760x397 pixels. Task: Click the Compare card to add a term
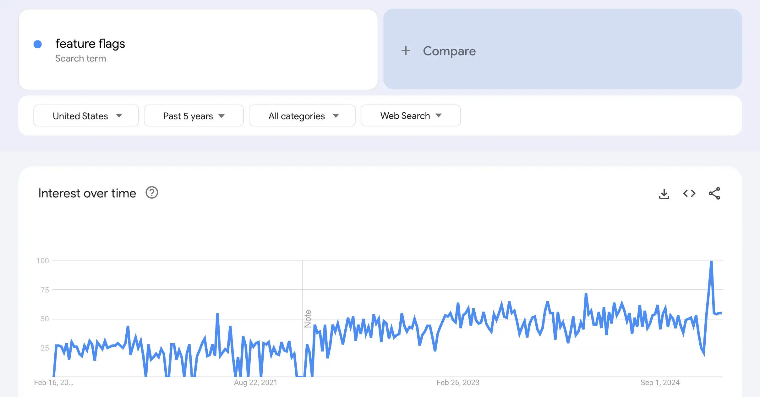tap(563, 49)
